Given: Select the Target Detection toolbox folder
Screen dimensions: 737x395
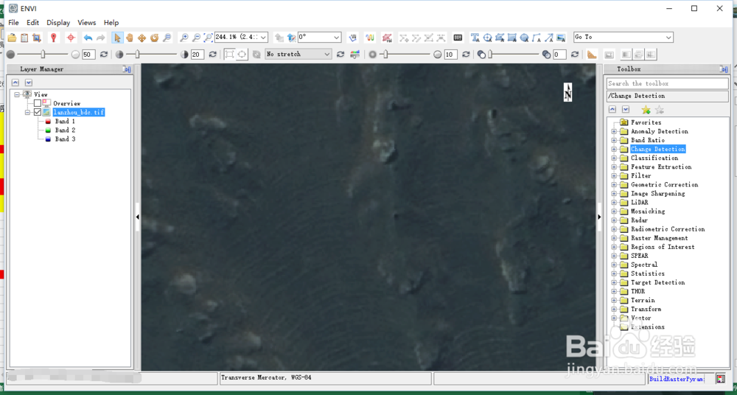Looking at the screenshot, I should pos(657,282).
